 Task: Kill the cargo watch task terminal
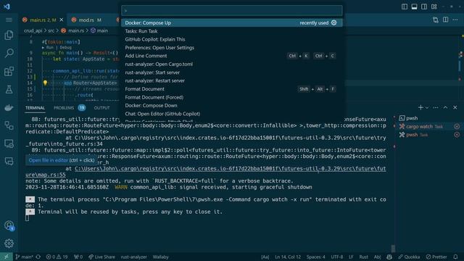[457, 126]
